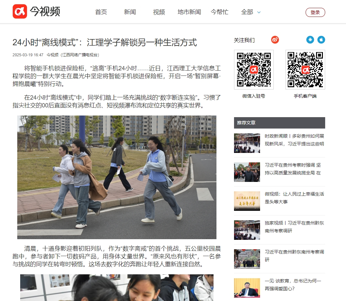Switch to the 视频 section
The image size is (346, 301).
[159, 12]
